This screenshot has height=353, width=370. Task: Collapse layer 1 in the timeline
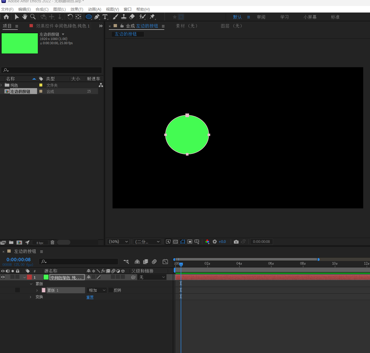click(24, 277)
